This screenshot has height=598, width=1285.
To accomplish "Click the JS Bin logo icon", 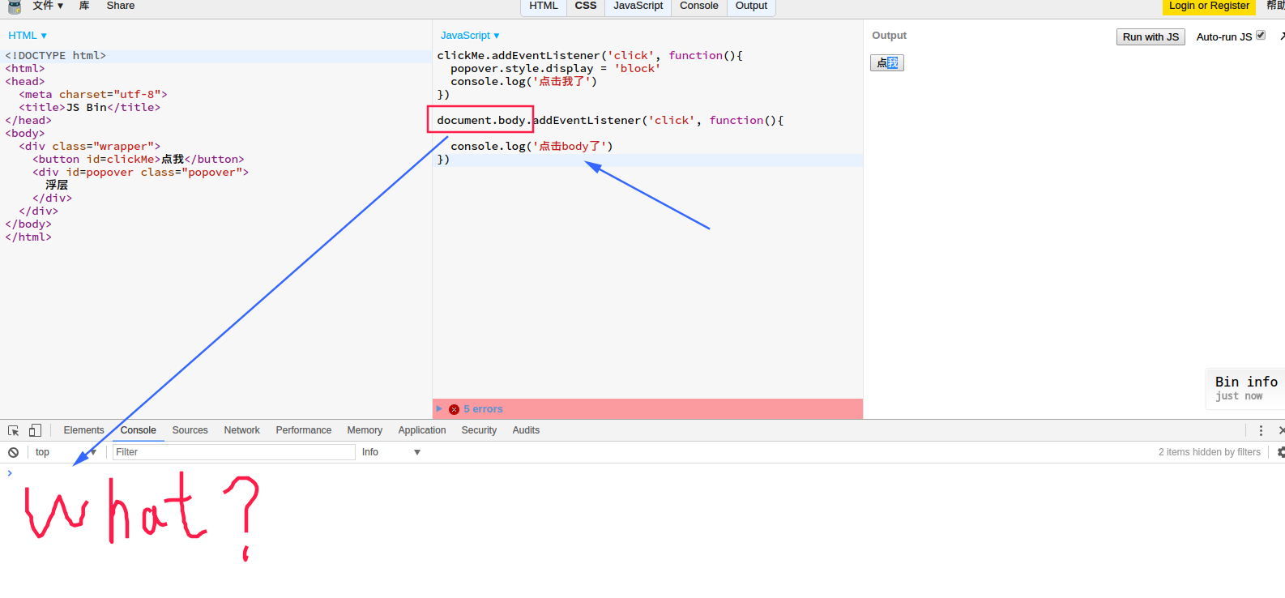I will click(x=14, y=6).
